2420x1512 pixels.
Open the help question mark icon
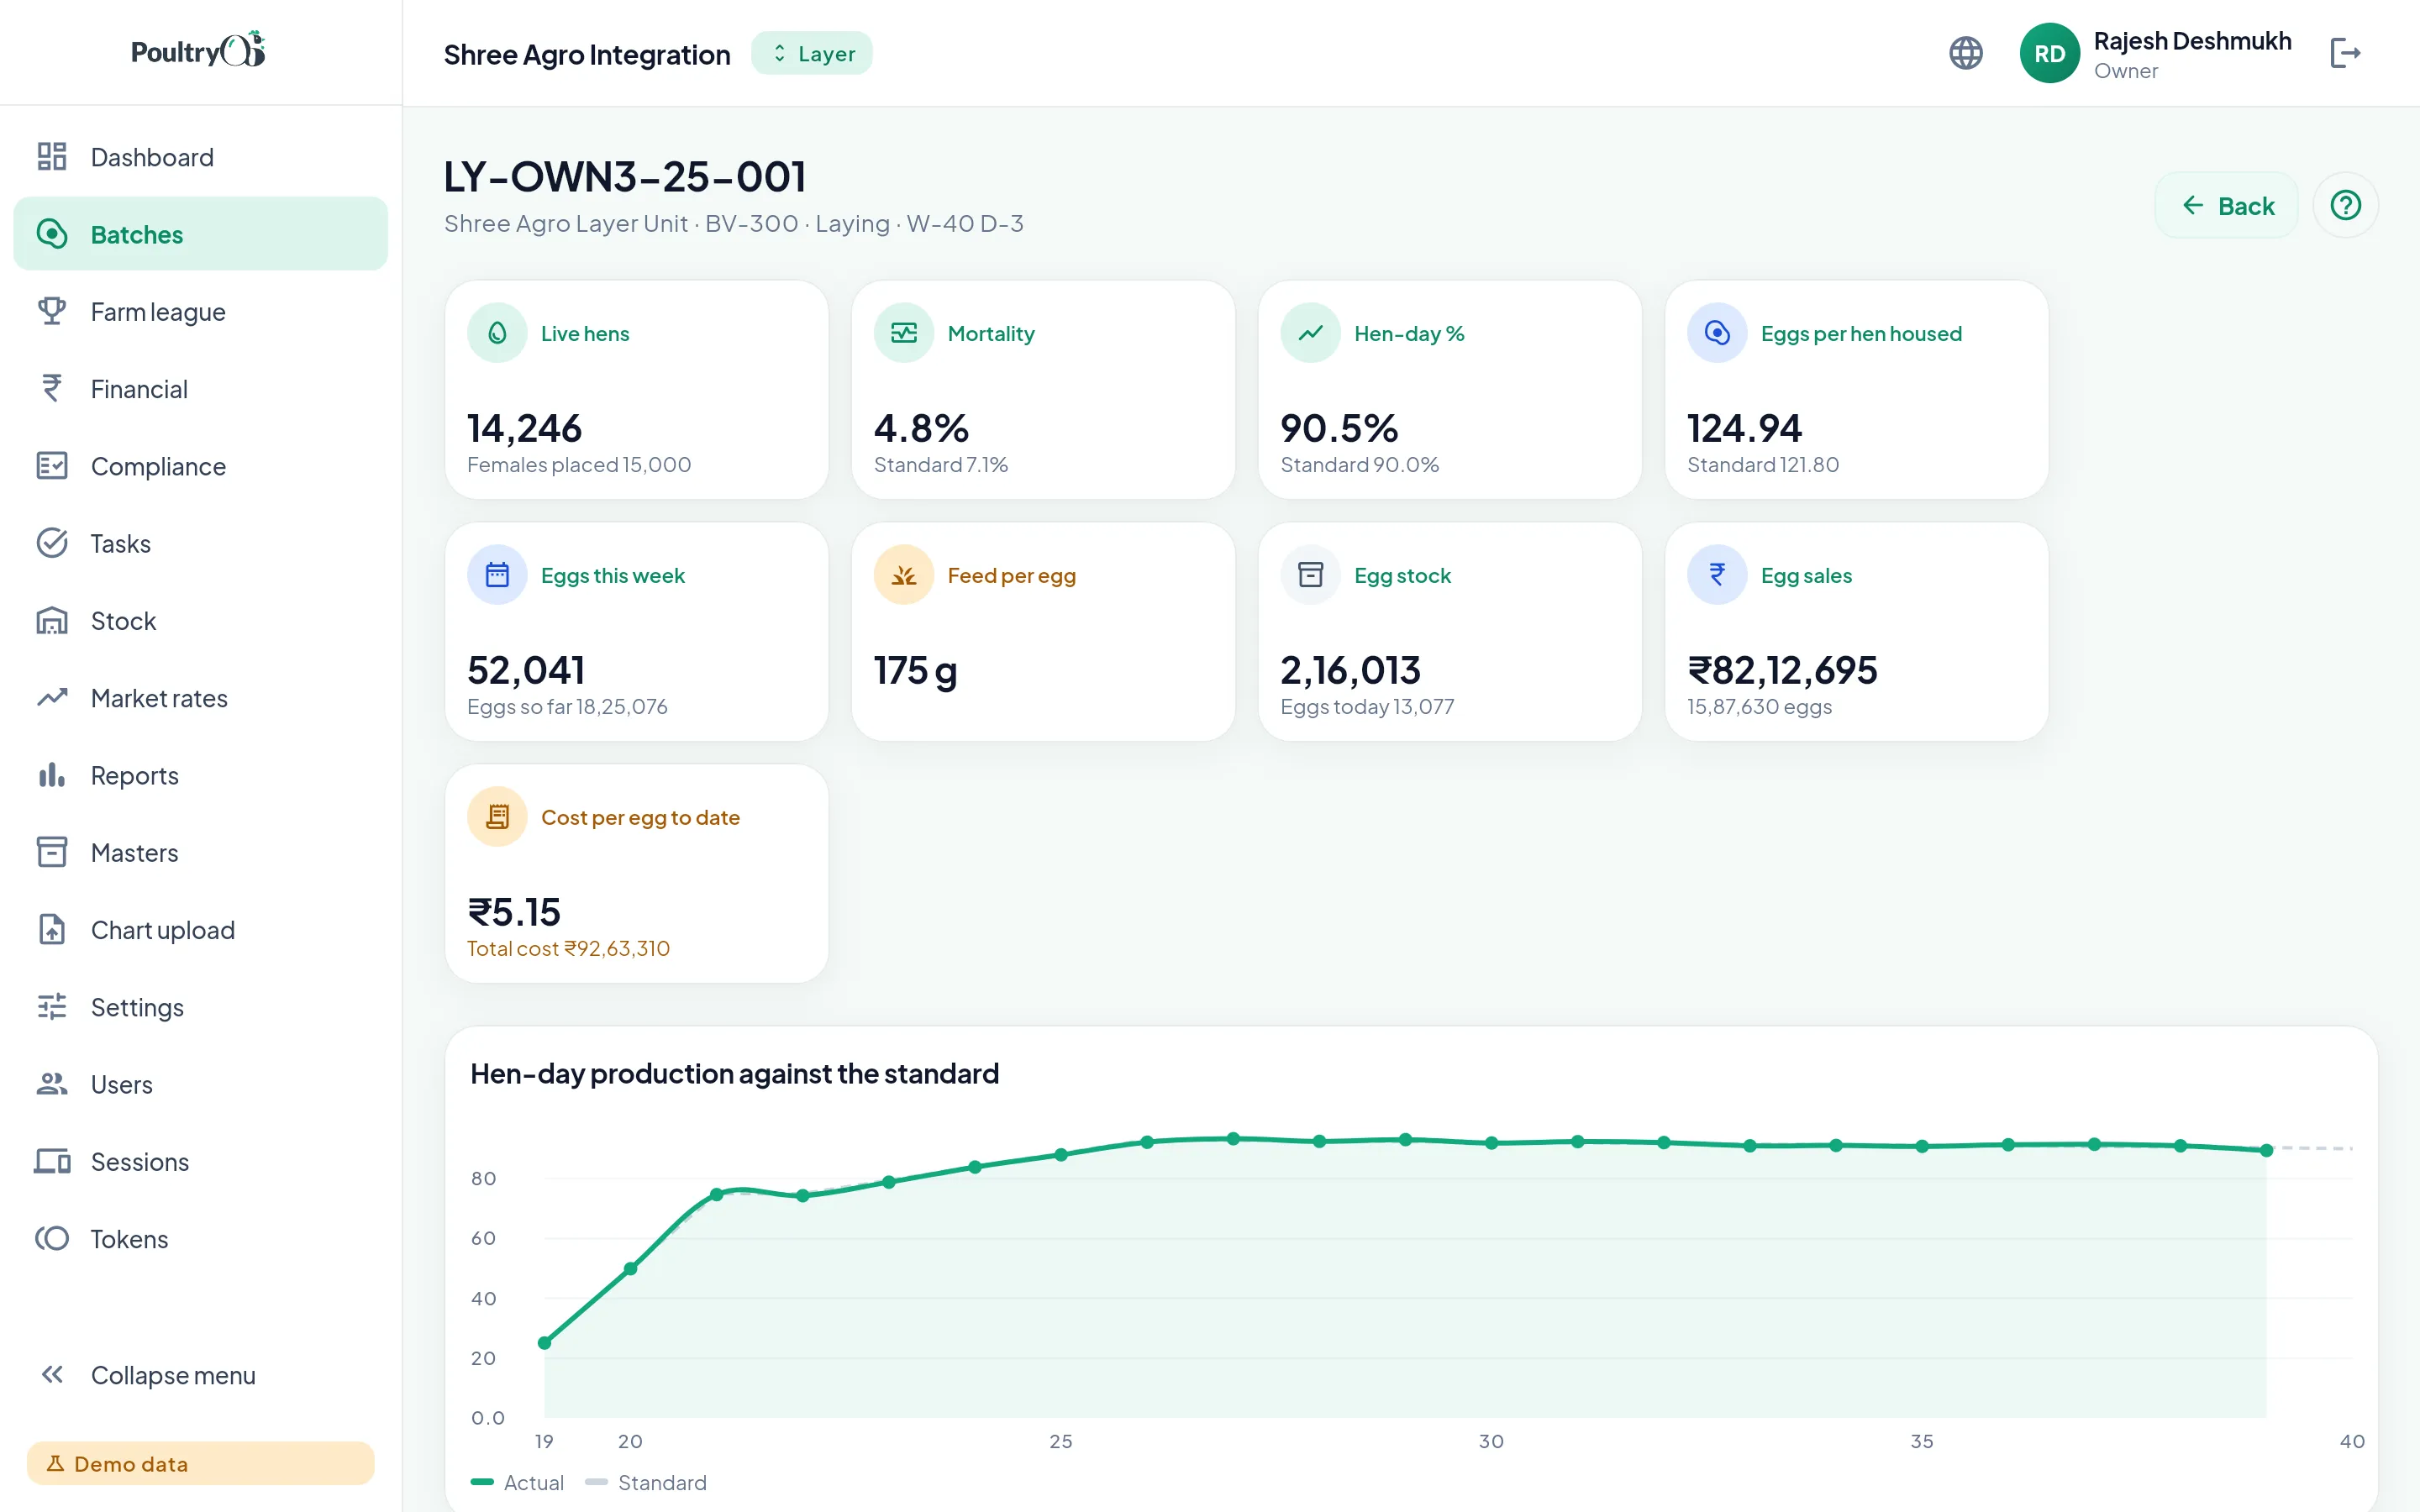tap(2345, 205)
